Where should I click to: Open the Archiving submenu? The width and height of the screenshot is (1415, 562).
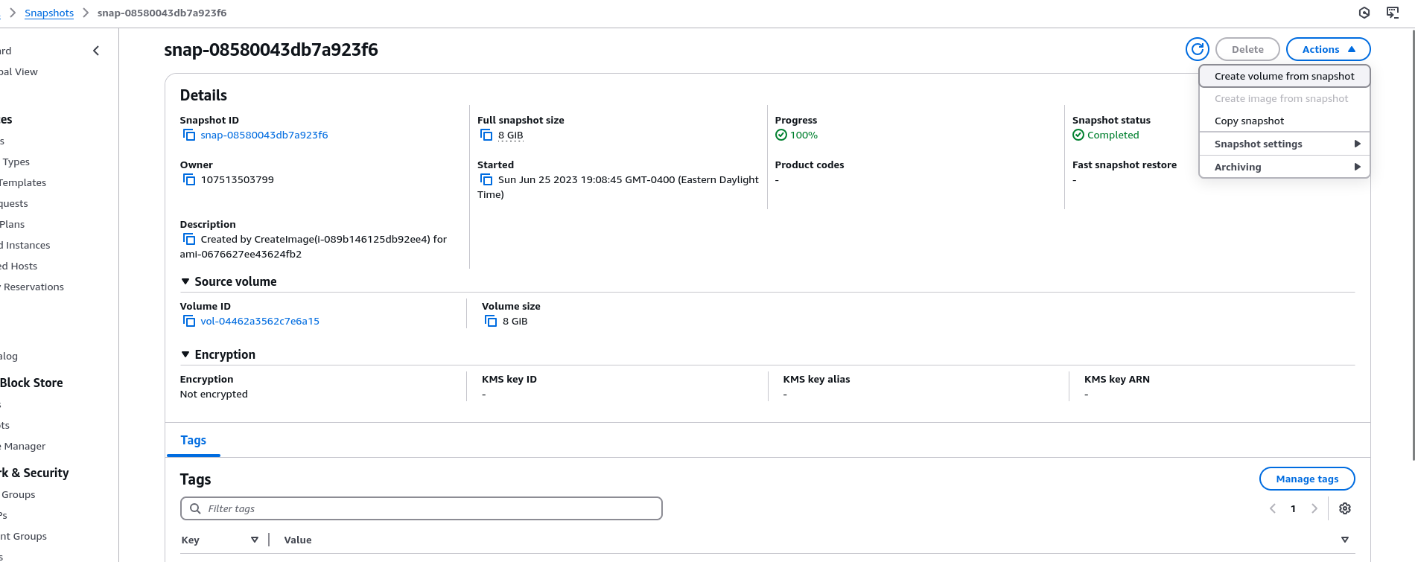point(1284,167)
